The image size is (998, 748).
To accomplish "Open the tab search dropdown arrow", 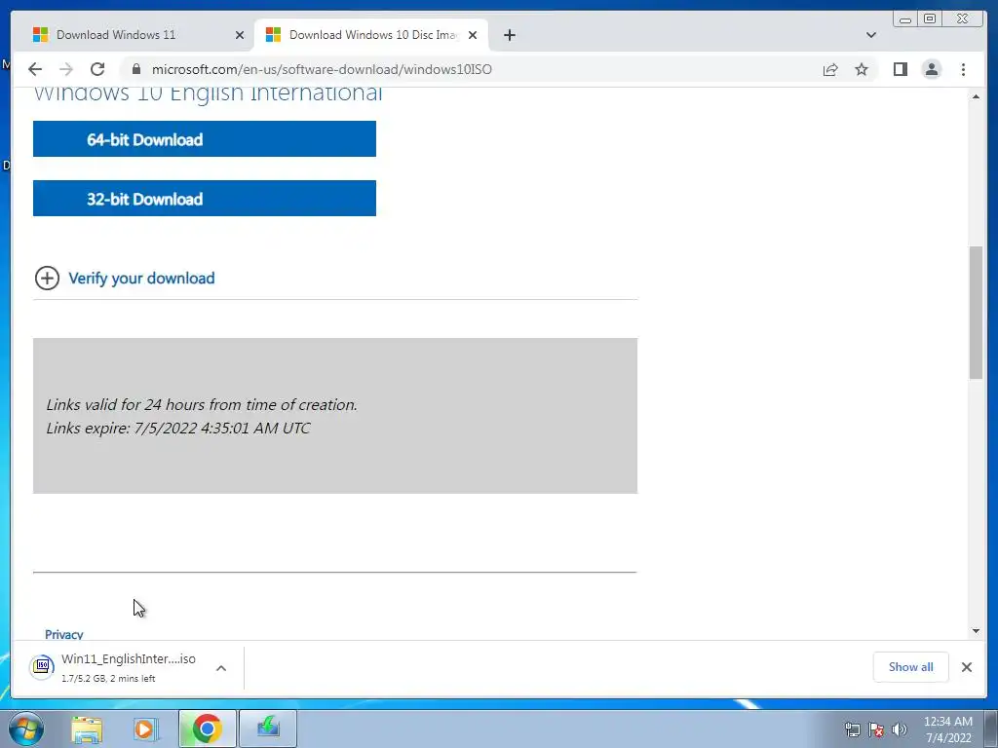I will point(870,35).
